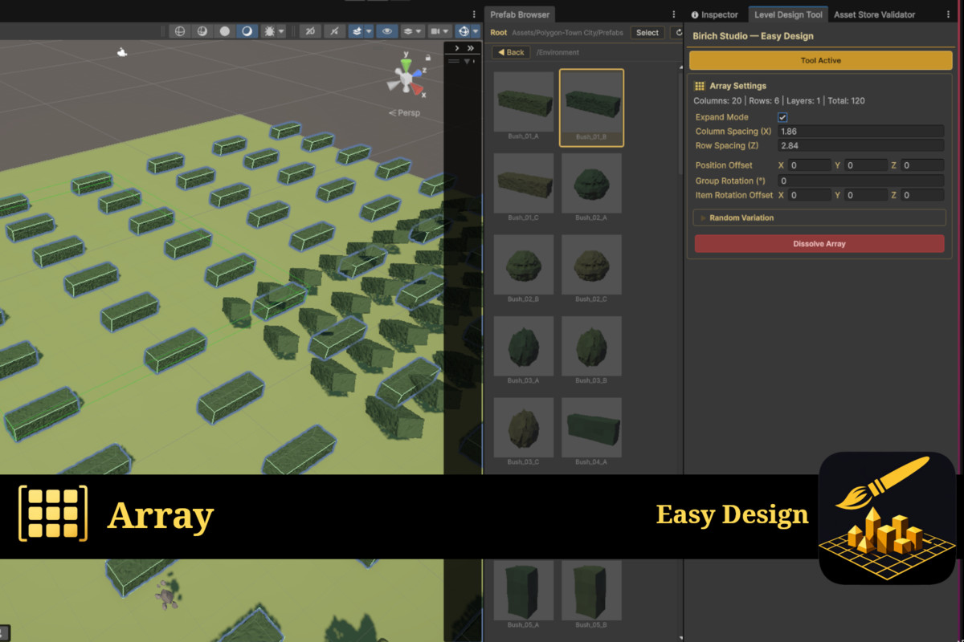Click the red X axis cone on gizmo
The width and height of the screenshot is (964, 642).
click(417, 88)
